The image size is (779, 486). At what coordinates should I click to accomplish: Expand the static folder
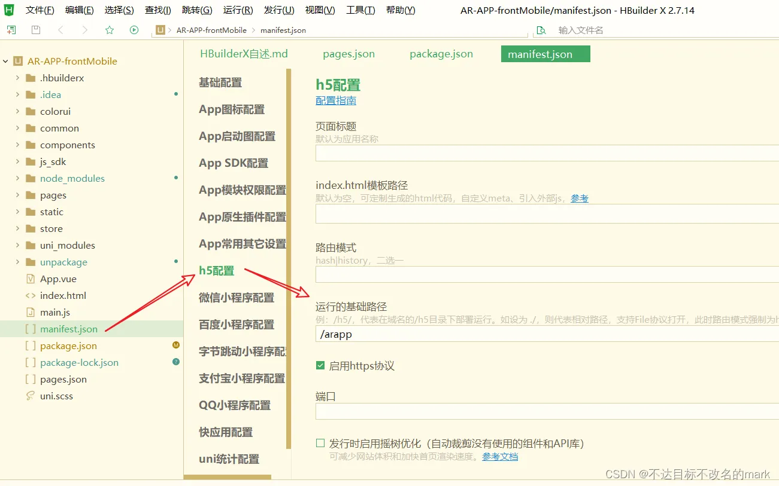(17, 212)
